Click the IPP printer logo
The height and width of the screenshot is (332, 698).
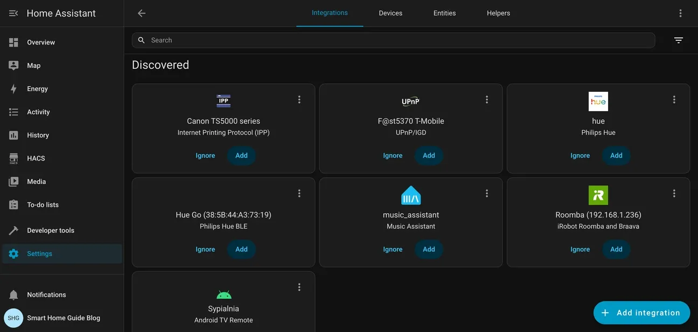coord(224,101)
